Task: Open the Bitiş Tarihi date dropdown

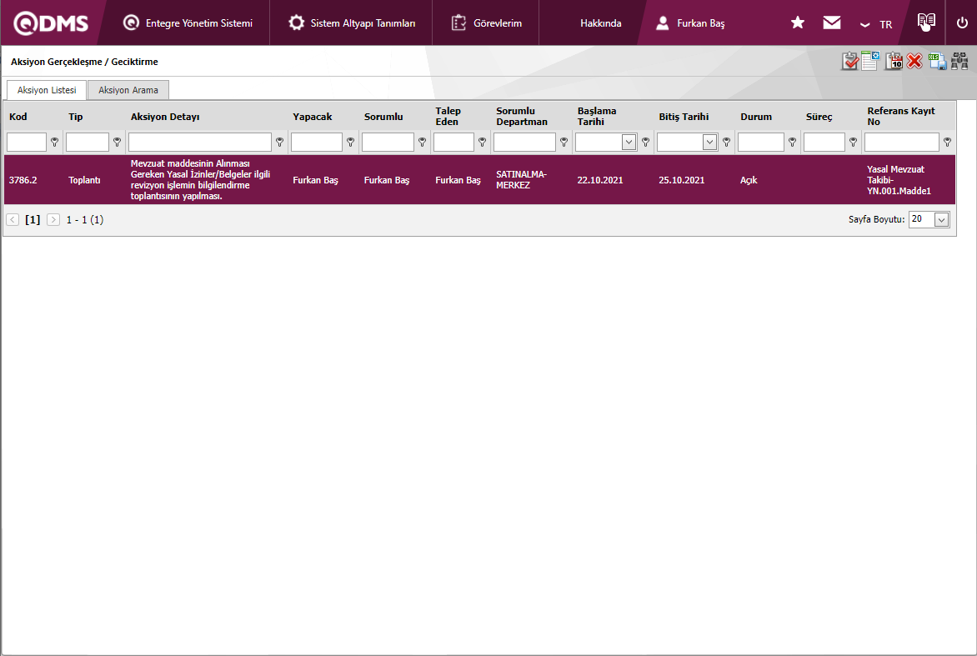Action: coord(709,142)
